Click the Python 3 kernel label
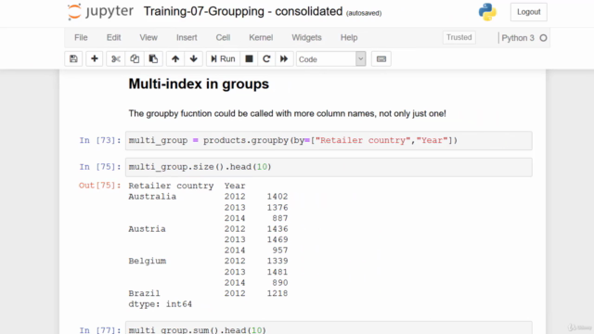This screenshot has width=594, height=334. tap(518, 38)
